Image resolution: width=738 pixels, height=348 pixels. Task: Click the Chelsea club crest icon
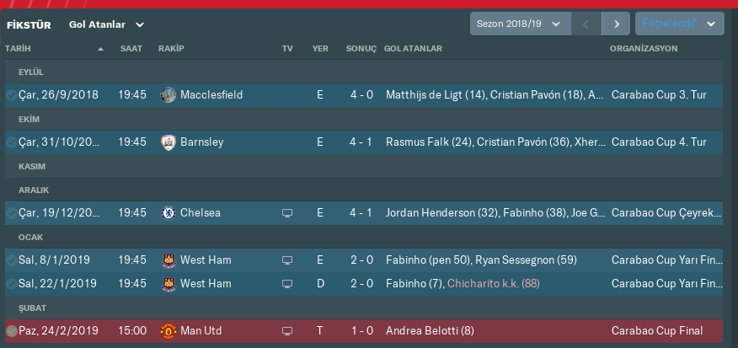tap(168, 213)
